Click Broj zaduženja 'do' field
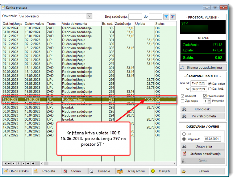Screen dimensions: 237x181 156,16
